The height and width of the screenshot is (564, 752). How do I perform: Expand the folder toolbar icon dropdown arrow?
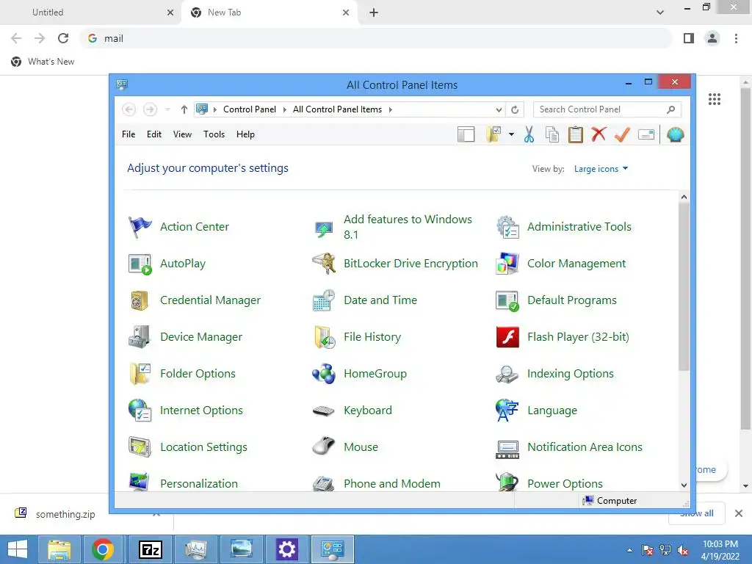tap(511, 135)
